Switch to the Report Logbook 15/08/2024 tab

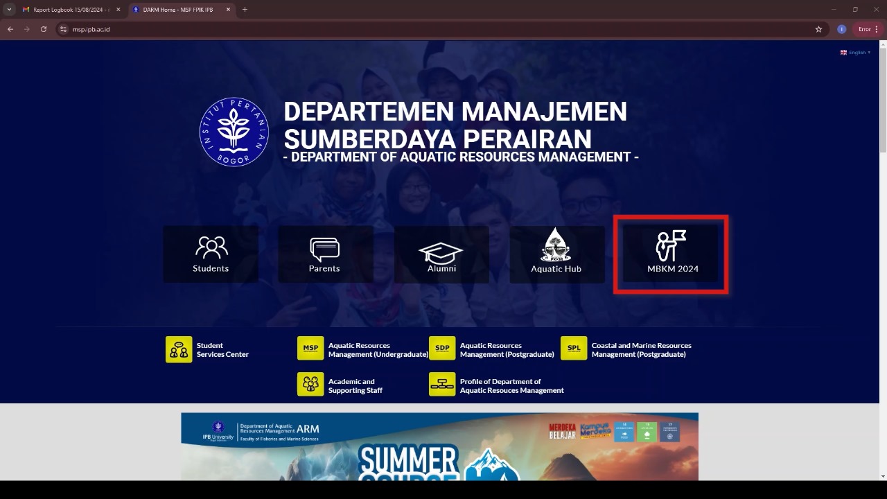70,10
